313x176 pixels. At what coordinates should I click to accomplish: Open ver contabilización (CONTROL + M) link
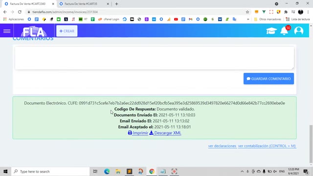[267, 146]
